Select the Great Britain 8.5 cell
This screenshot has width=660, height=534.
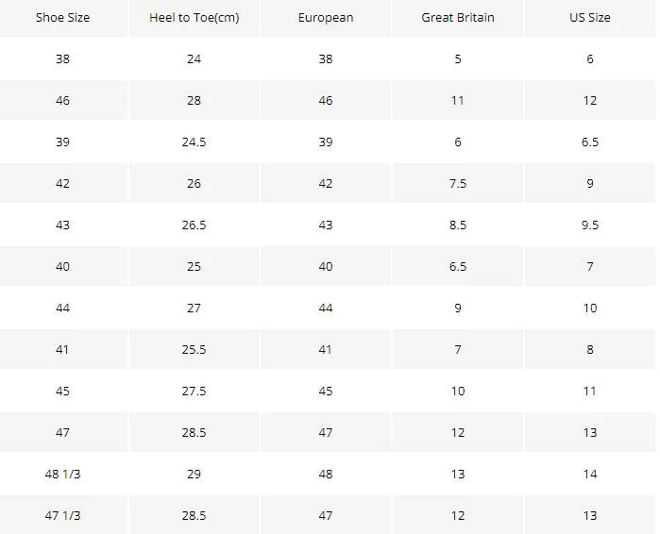[458, 225]
